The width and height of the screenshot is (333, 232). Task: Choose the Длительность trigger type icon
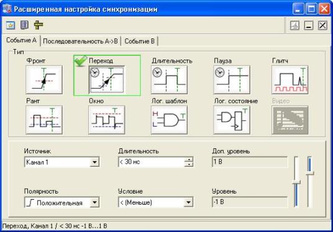click(169, 80)
